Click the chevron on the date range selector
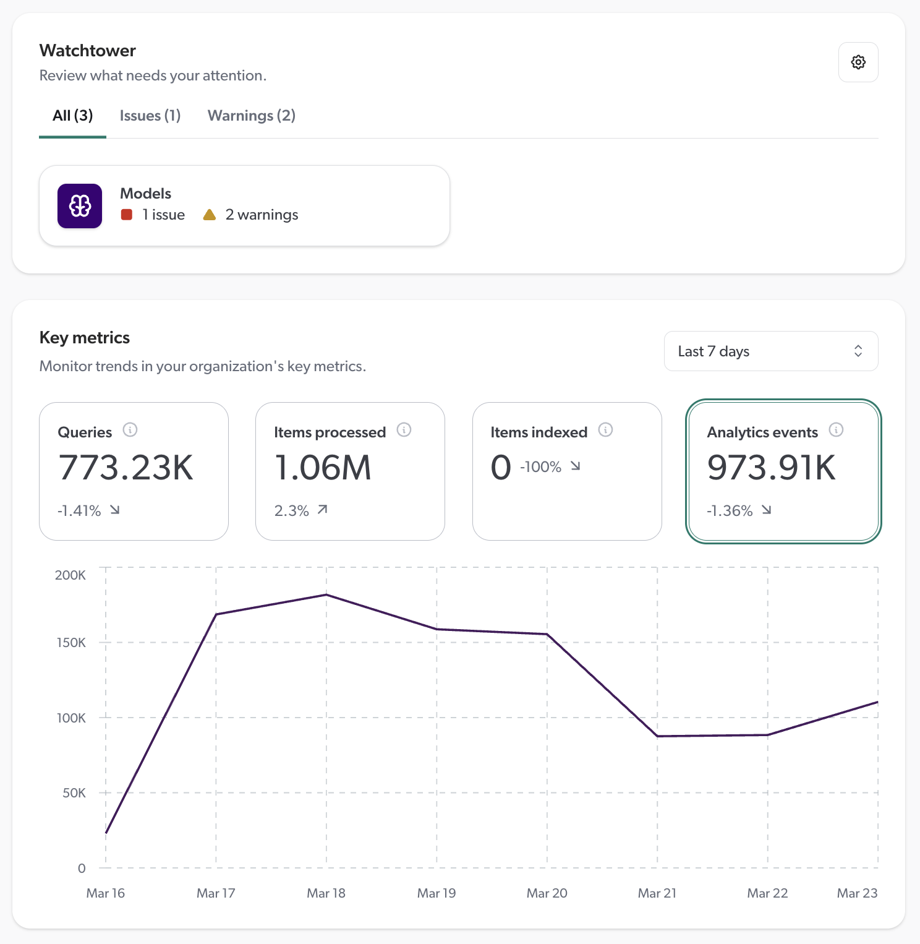The width and height of the screenshot is (920, 944). tap(858, 351)
